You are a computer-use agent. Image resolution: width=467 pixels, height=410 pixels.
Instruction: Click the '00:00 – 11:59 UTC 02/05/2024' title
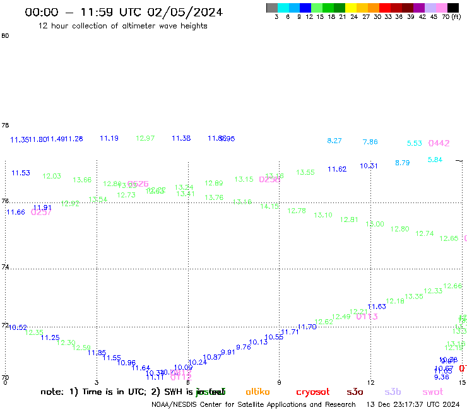point(124,12)
